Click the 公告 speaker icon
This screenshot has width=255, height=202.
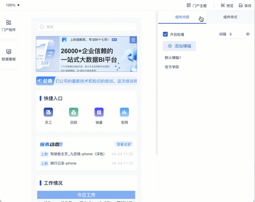click(x=40, y=81)
